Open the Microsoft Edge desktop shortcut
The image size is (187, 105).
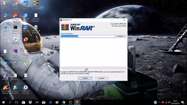click(26, 17)
